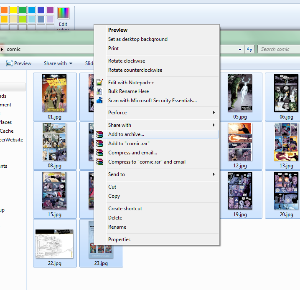The height and width of the screenshot is (290, 300).
Task: Pick the lime green color swatch
Action: pos(23,19)
